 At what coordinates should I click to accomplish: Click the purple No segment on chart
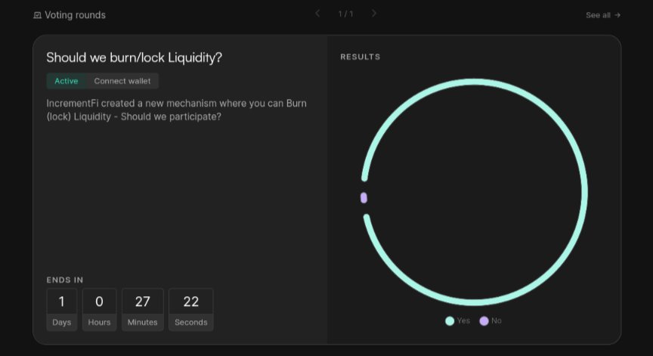coord(364,198)
